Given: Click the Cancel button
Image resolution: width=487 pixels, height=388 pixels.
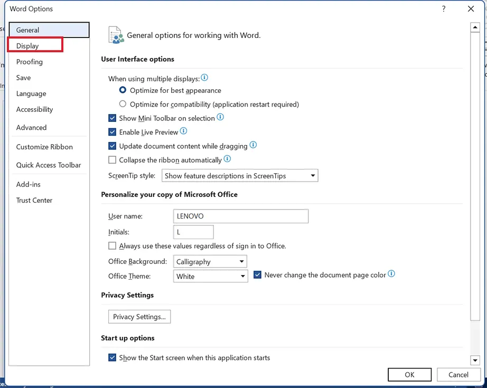Looking at the screenshot, I should click(458, 375).
